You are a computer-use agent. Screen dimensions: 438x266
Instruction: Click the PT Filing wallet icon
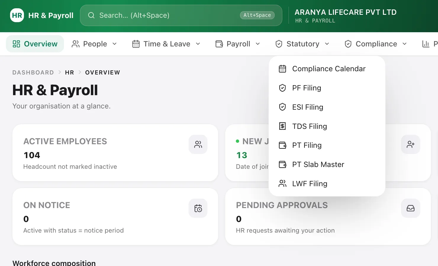(x=283, y=145)
